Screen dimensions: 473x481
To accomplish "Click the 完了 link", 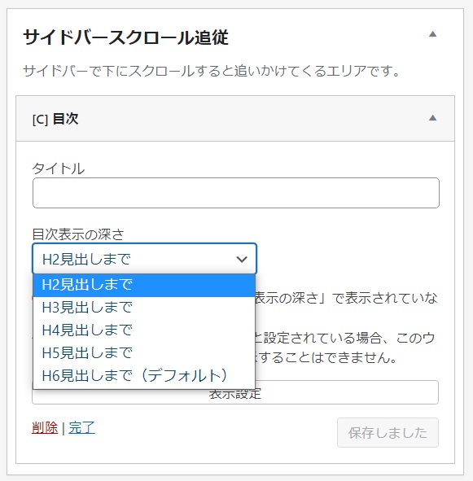I will (81, 427).
